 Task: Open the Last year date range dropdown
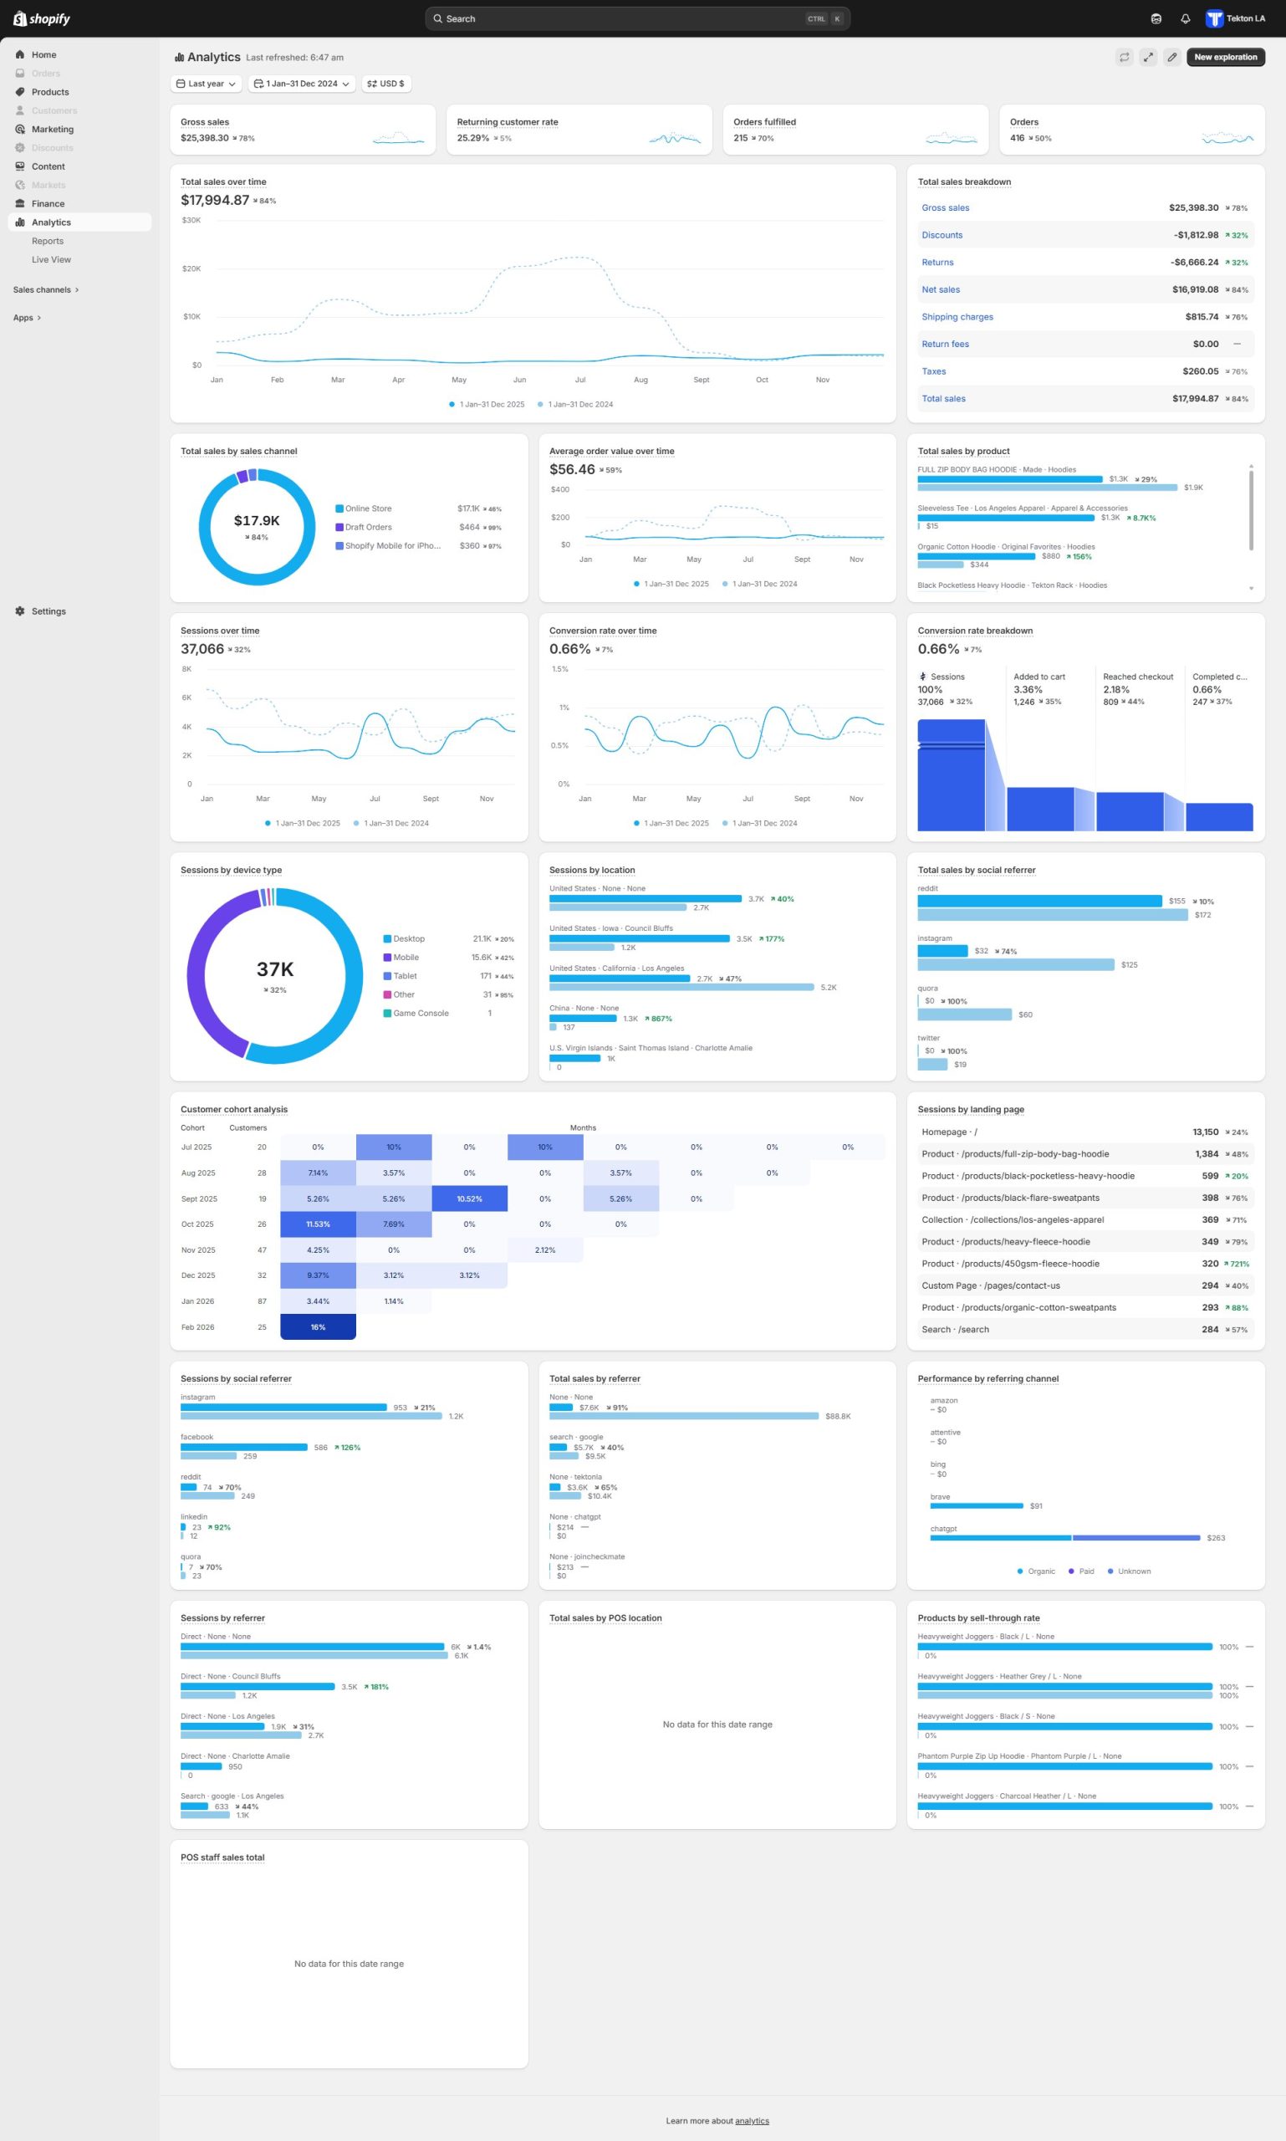tap(207, 84)
